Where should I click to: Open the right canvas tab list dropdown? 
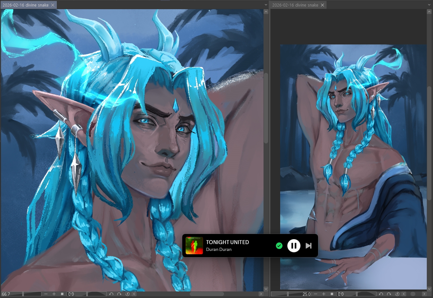coord(429,5)
